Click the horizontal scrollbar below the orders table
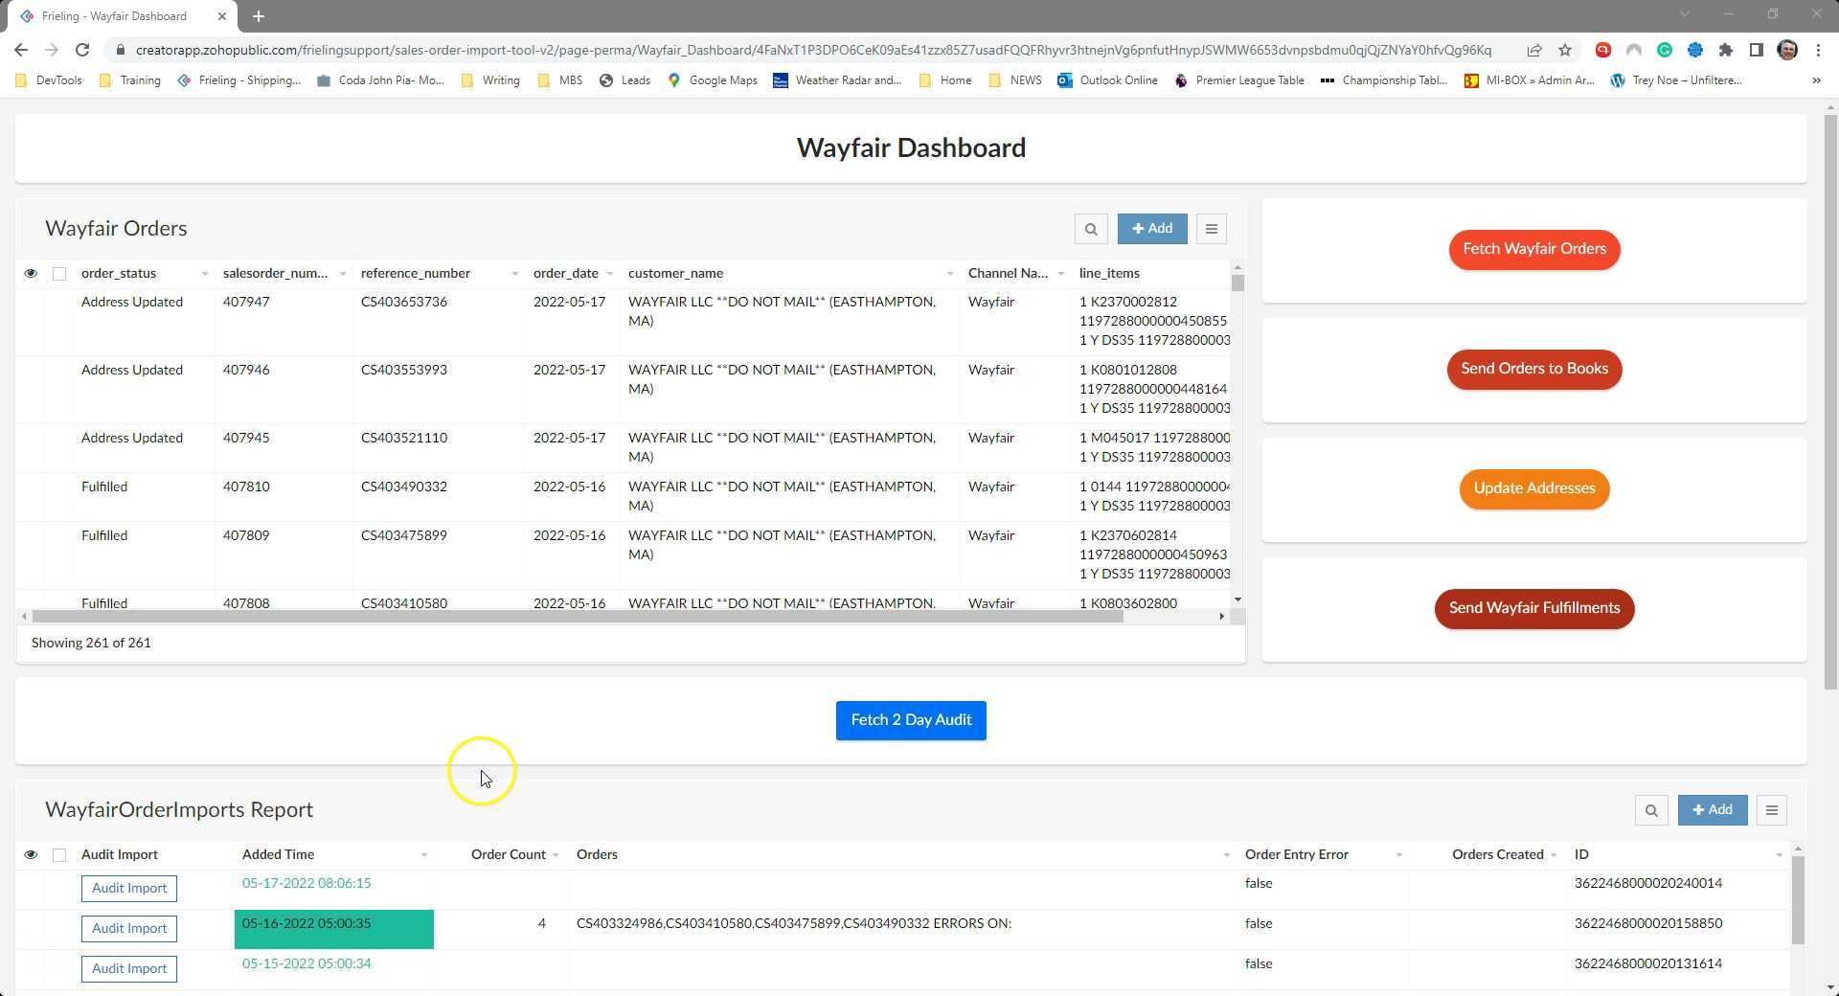Image resolution: width=1839 pixels, height=996 pixels. [575, 616]
